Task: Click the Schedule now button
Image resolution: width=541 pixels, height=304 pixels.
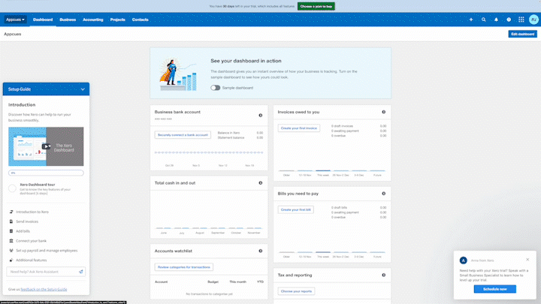Action: click(494, 289)
